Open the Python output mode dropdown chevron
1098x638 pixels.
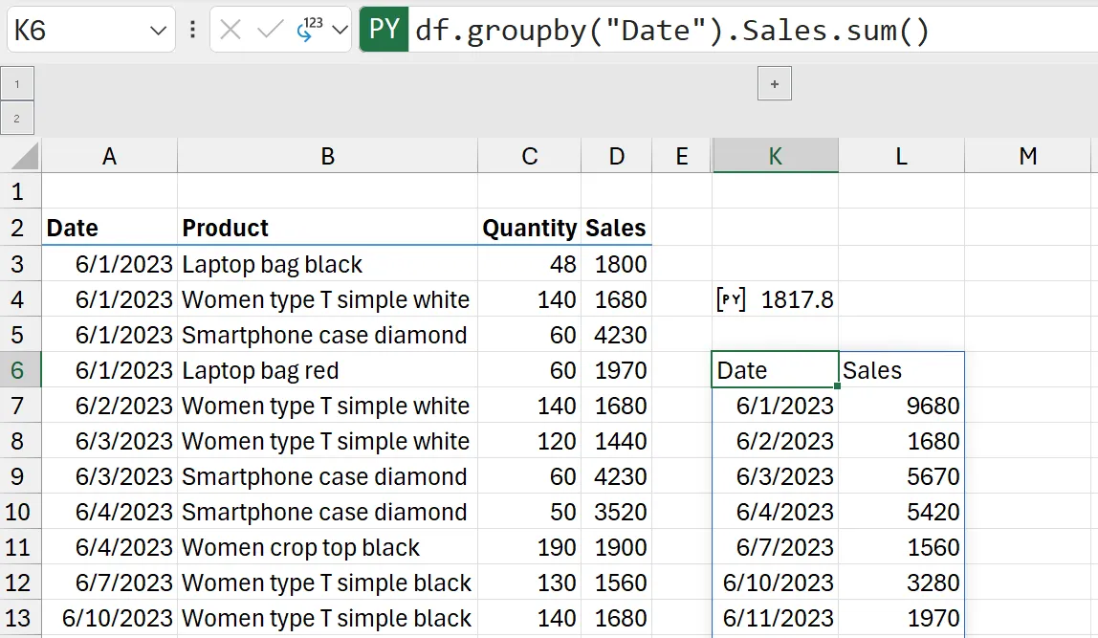340,31
